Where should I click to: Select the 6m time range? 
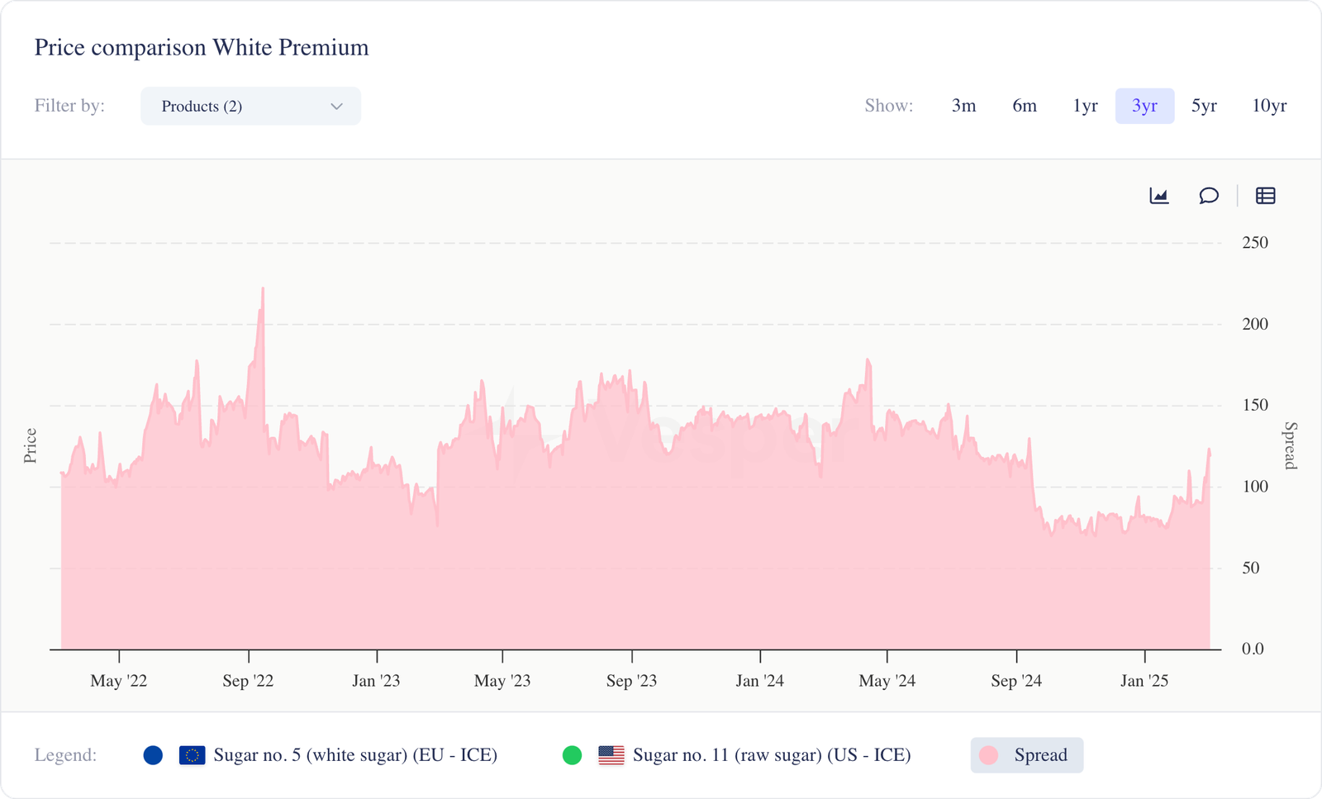click(x=1024, y=106)
